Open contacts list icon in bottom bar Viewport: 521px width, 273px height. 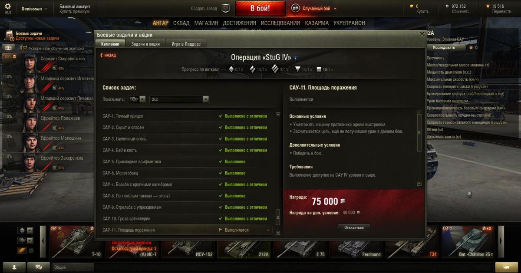coord(13,266)
